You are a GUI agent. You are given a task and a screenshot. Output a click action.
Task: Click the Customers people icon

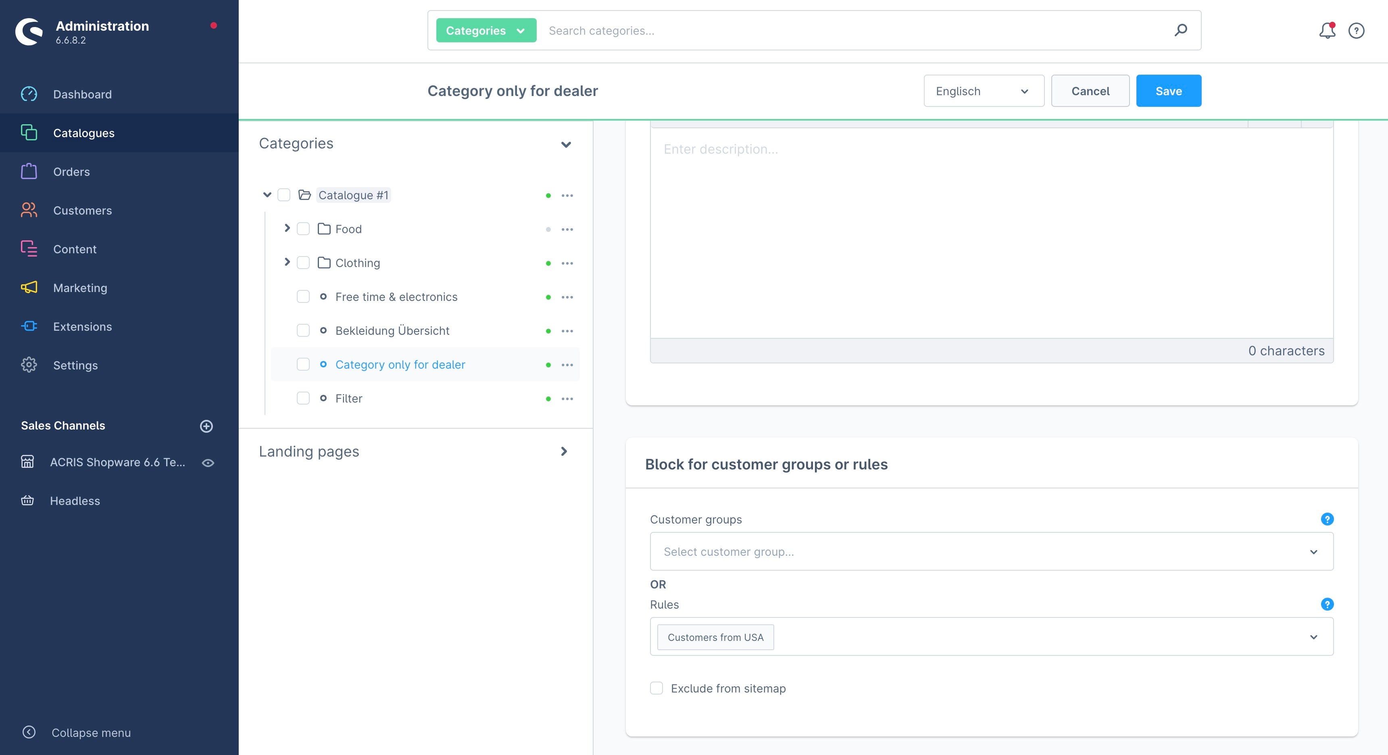pos(29,210)
